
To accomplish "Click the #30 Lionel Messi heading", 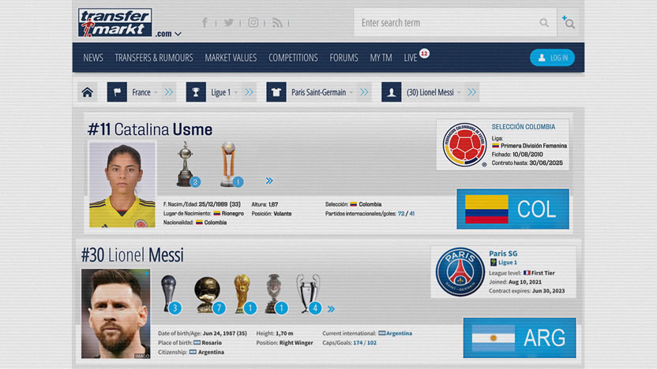I will coord(133,255).
